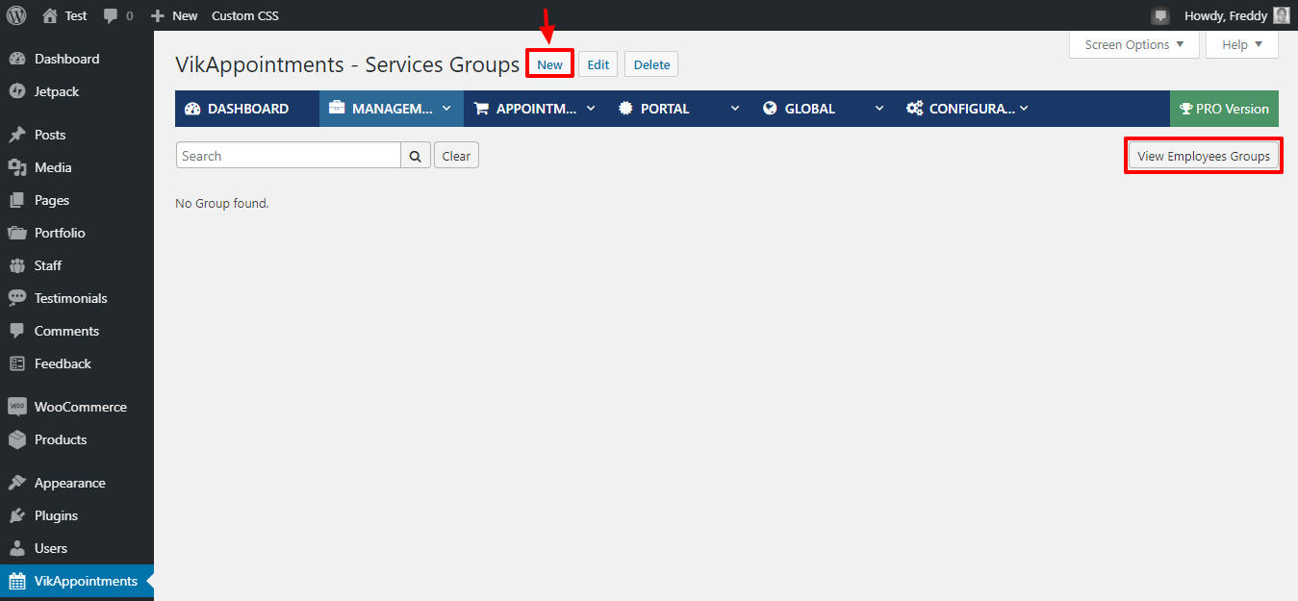Open the Screen Options dropdown
This screenshot has height=601, width=1298.
pos(1134,44)
